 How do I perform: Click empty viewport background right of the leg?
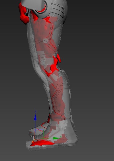[92, 72]
